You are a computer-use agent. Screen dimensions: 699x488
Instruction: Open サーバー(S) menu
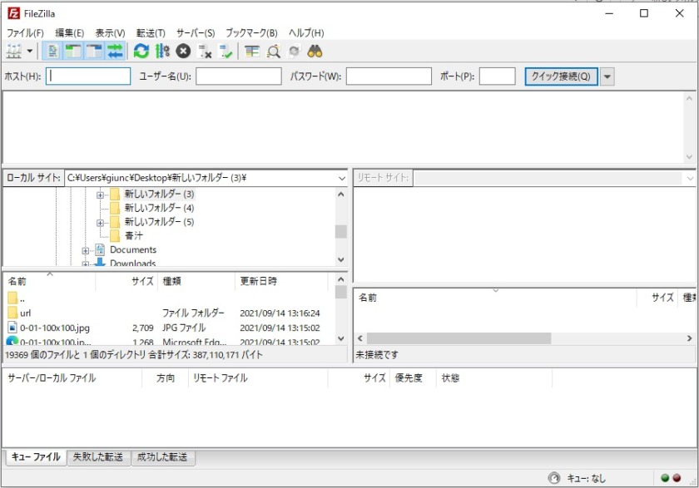pos(196,33)
